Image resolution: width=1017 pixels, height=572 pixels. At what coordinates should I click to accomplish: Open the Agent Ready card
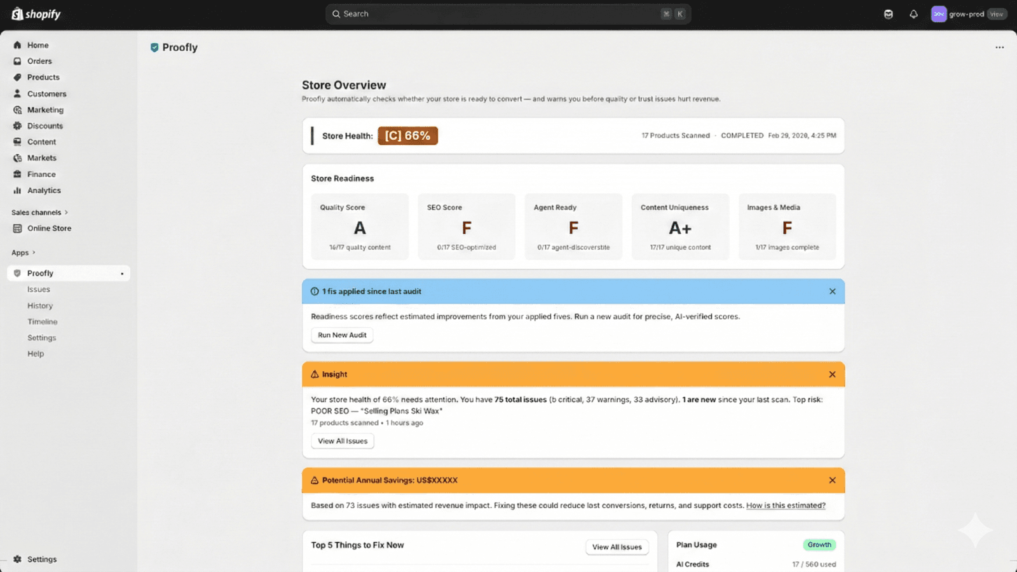click(x=573, y=227)
